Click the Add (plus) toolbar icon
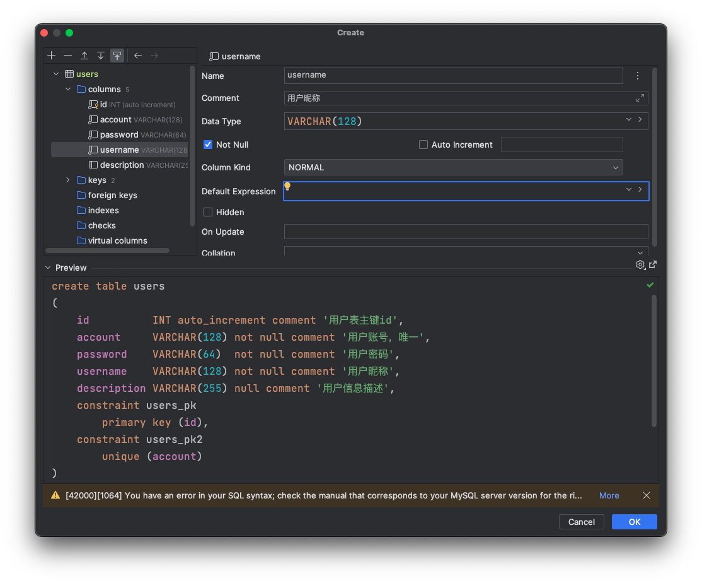This screenshot has width=702, height=583. tap(52, 56)
